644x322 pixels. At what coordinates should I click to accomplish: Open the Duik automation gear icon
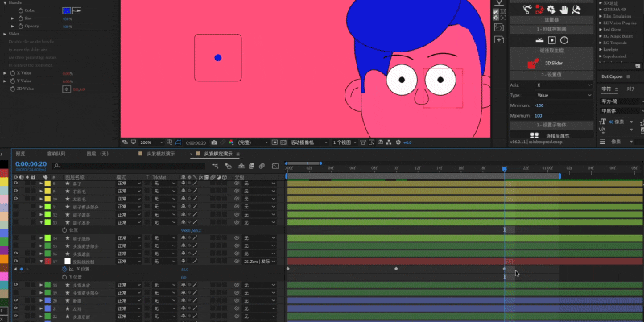551,9
